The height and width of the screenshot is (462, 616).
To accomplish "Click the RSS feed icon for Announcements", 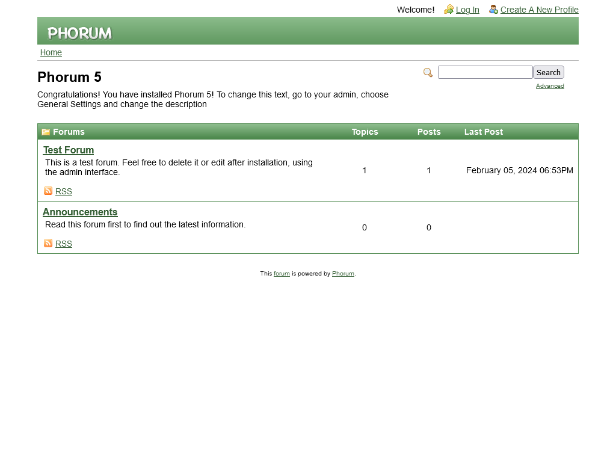I will click(48, 243).
